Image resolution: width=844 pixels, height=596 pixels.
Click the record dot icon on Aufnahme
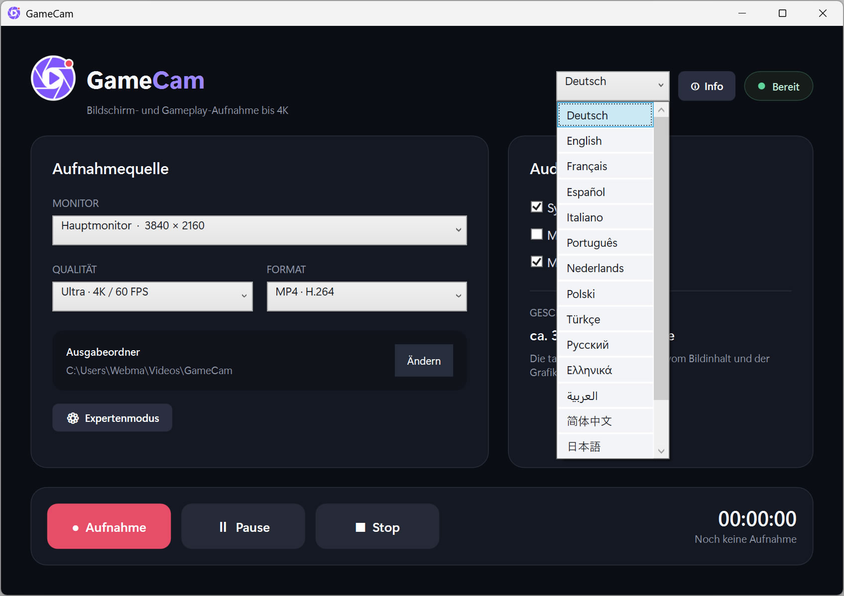coord(76,528)
